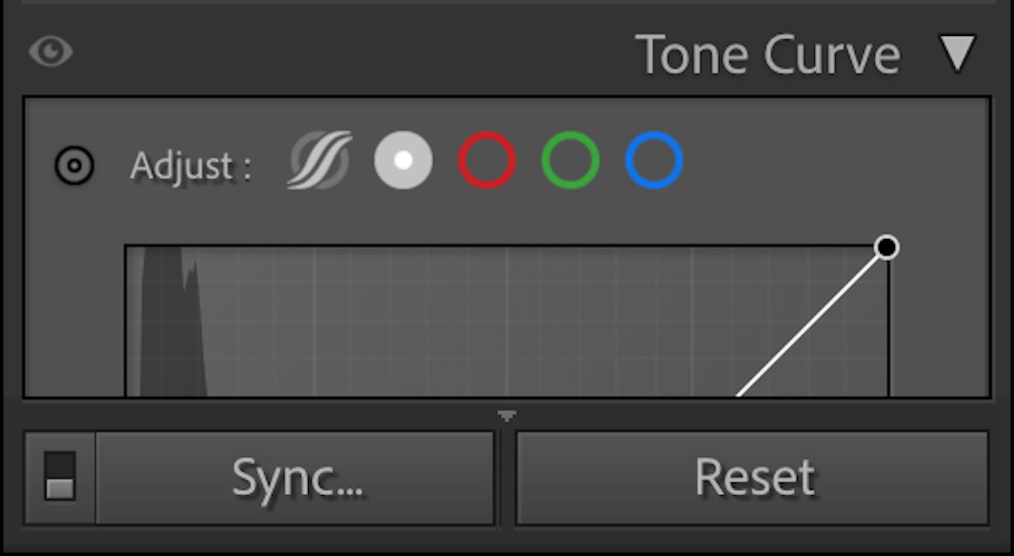Click the center vertical gridline of the curve graph
Screen dimensions: 1014x556
coord(507,324)
